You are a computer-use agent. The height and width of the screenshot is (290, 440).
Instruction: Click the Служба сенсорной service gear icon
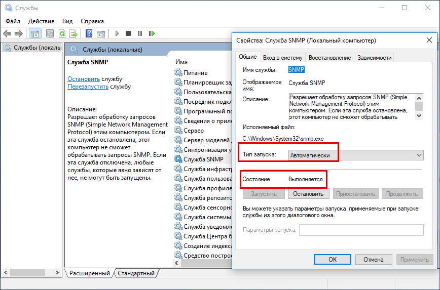coord(178,208)
